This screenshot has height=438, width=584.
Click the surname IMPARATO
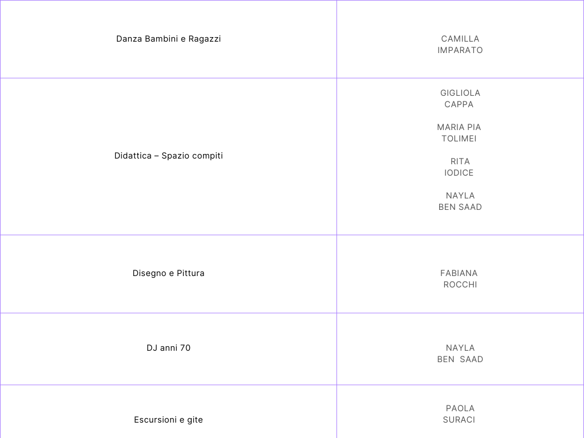pos(460,50)
